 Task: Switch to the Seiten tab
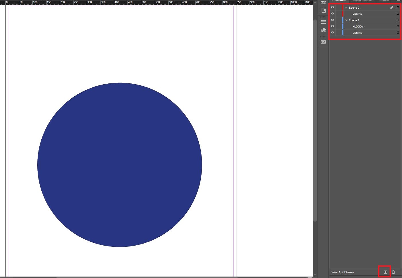coord(384,1)
